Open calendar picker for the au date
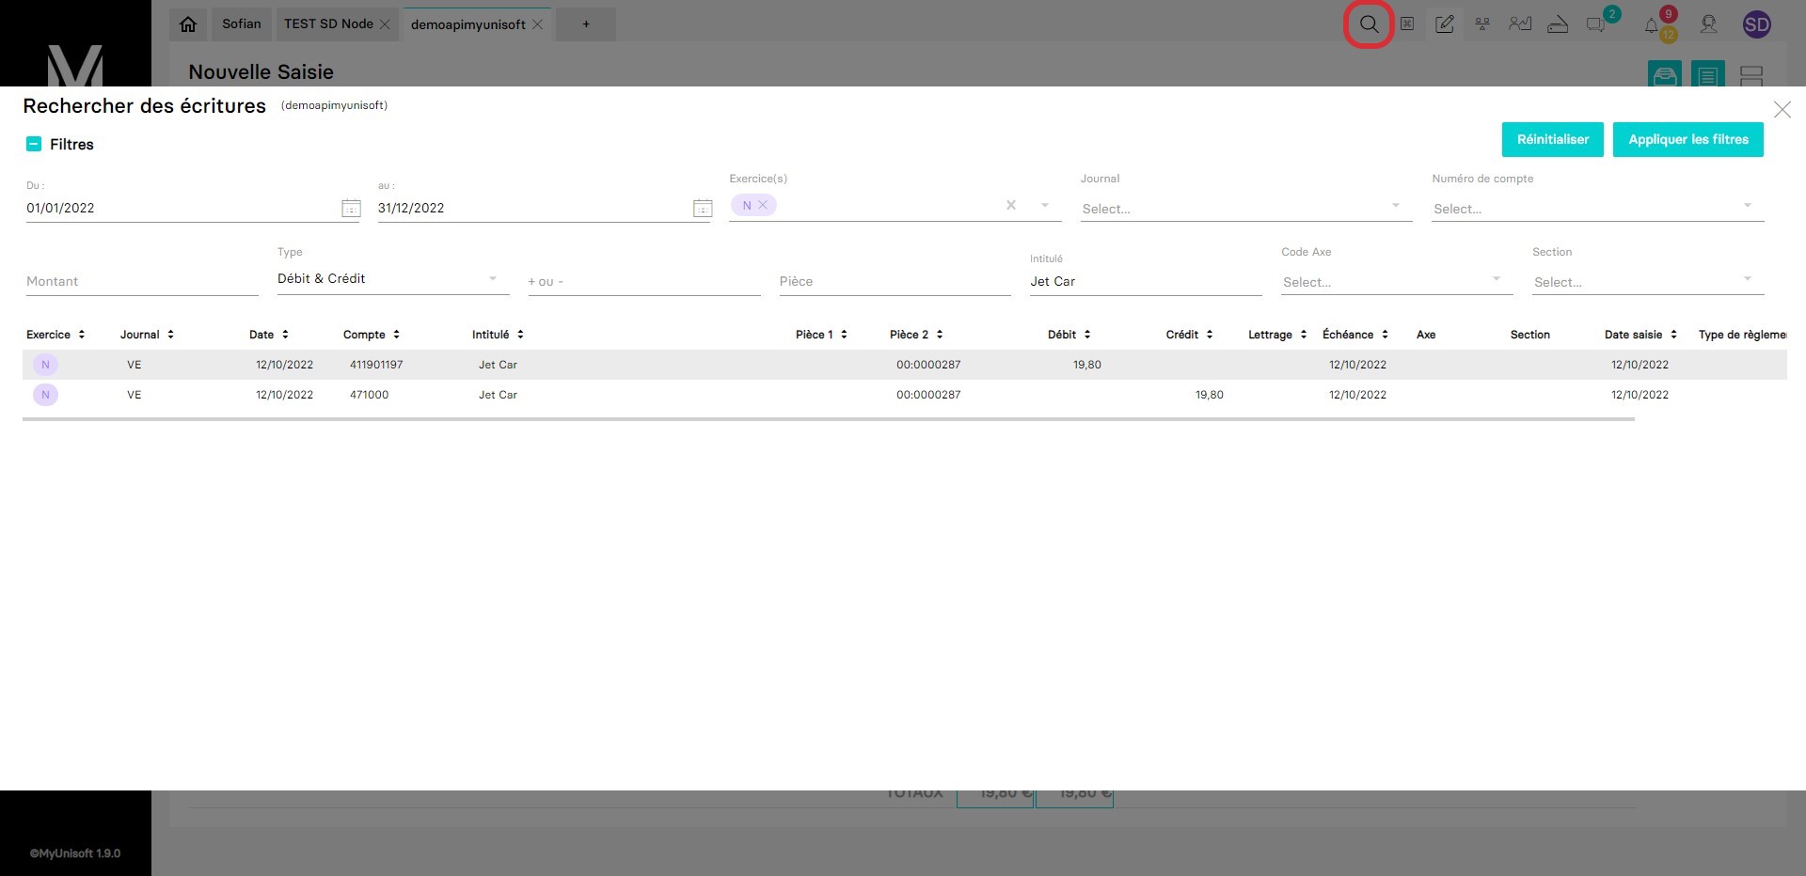 point(703,209)
